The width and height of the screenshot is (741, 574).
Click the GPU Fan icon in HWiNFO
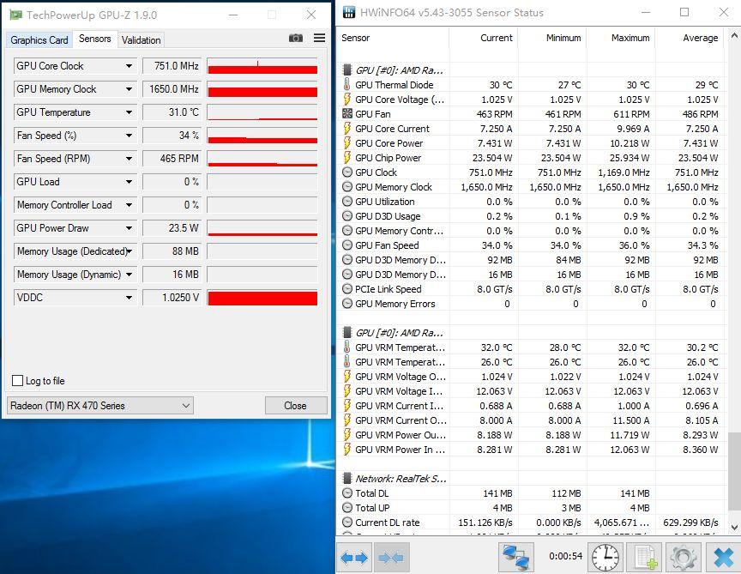click(346, 114)
